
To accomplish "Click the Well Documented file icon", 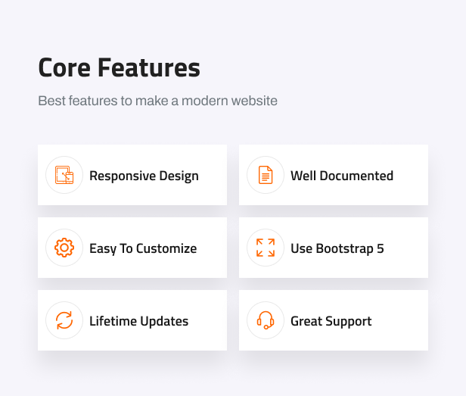I will coord(266,175).
